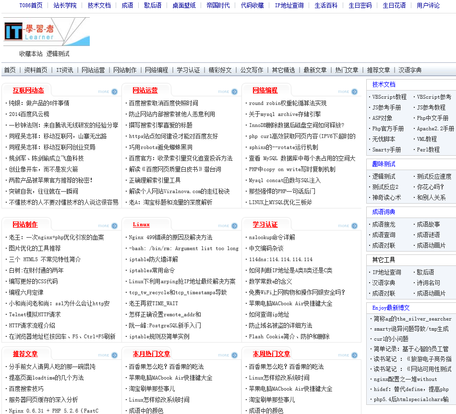This screenshot has width=456, height=414.
Task: Open article 如何查询ip地址
Action: click(x=269, y=314)
